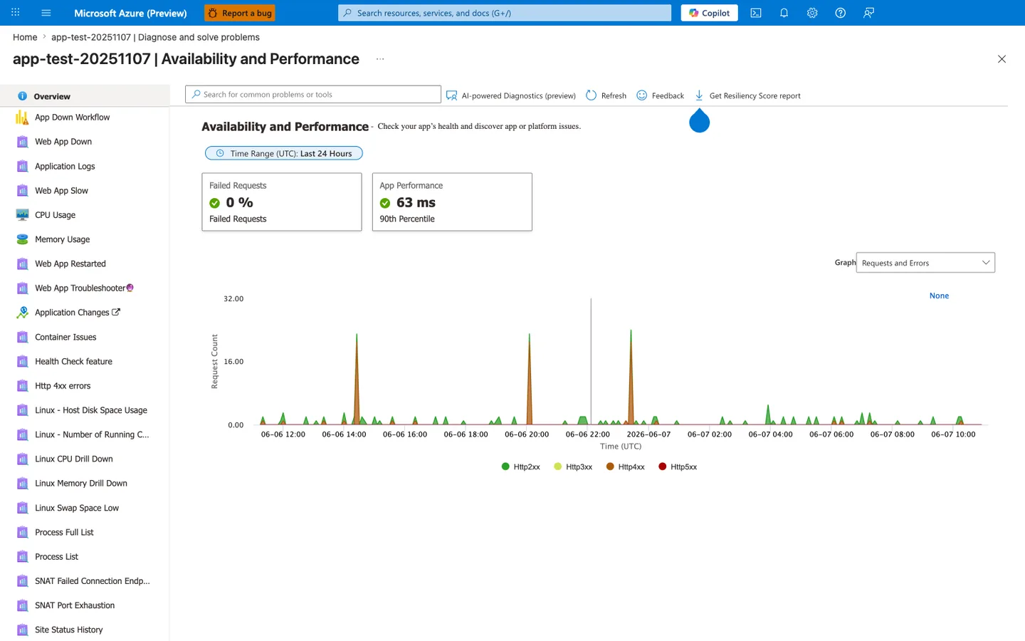The width and height of the screenshot is (1025, 641).
Task: Open the Time Range Last 24 Hours selector
Action: tap(283, 153)
